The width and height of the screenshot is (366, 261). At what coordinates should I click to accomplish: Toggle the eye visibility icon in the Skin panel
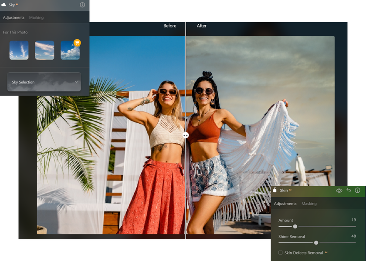tap(339, 190)
